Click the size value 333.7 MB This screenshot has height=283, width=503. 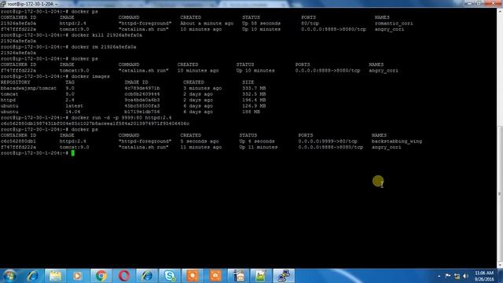[254, 88]
